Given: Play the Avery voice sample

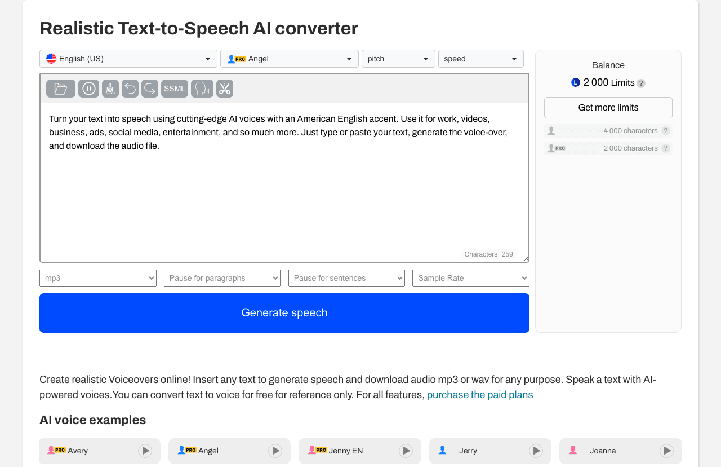Looking at the screenshot, I should (145, 451).
